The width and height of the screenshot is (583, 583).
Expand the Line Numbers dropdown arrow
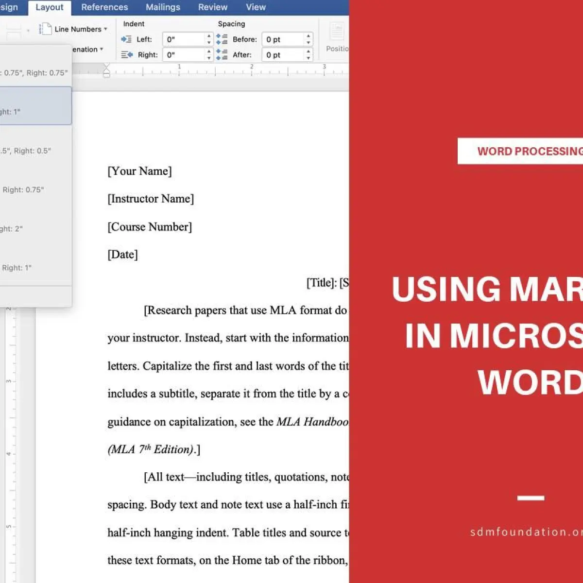coord(105,29)
